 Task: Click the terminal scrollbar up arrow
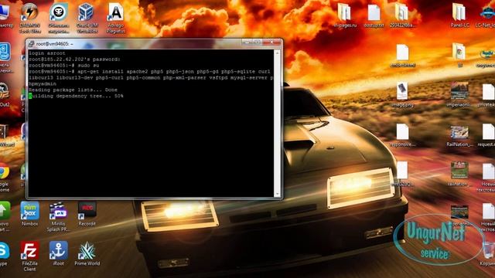277,53
